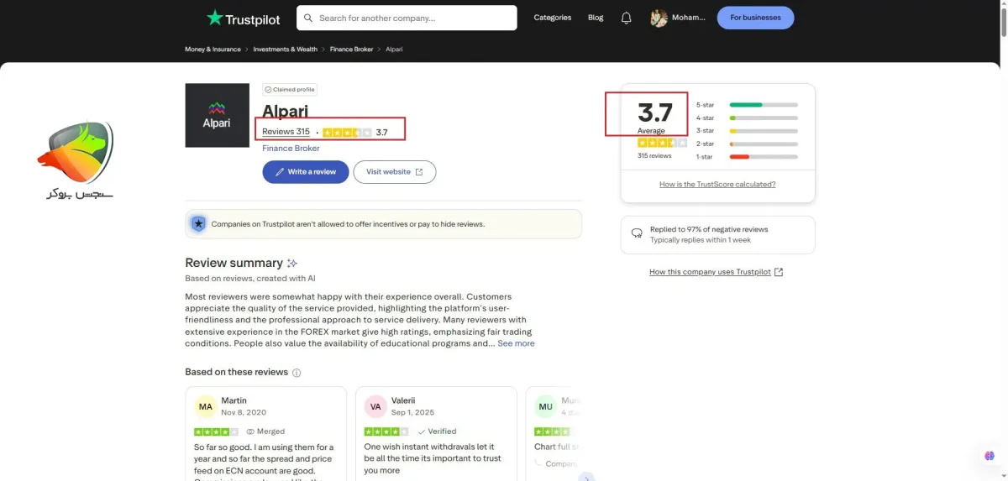Go to Finance Broker breadcrumb

point(351,50)
